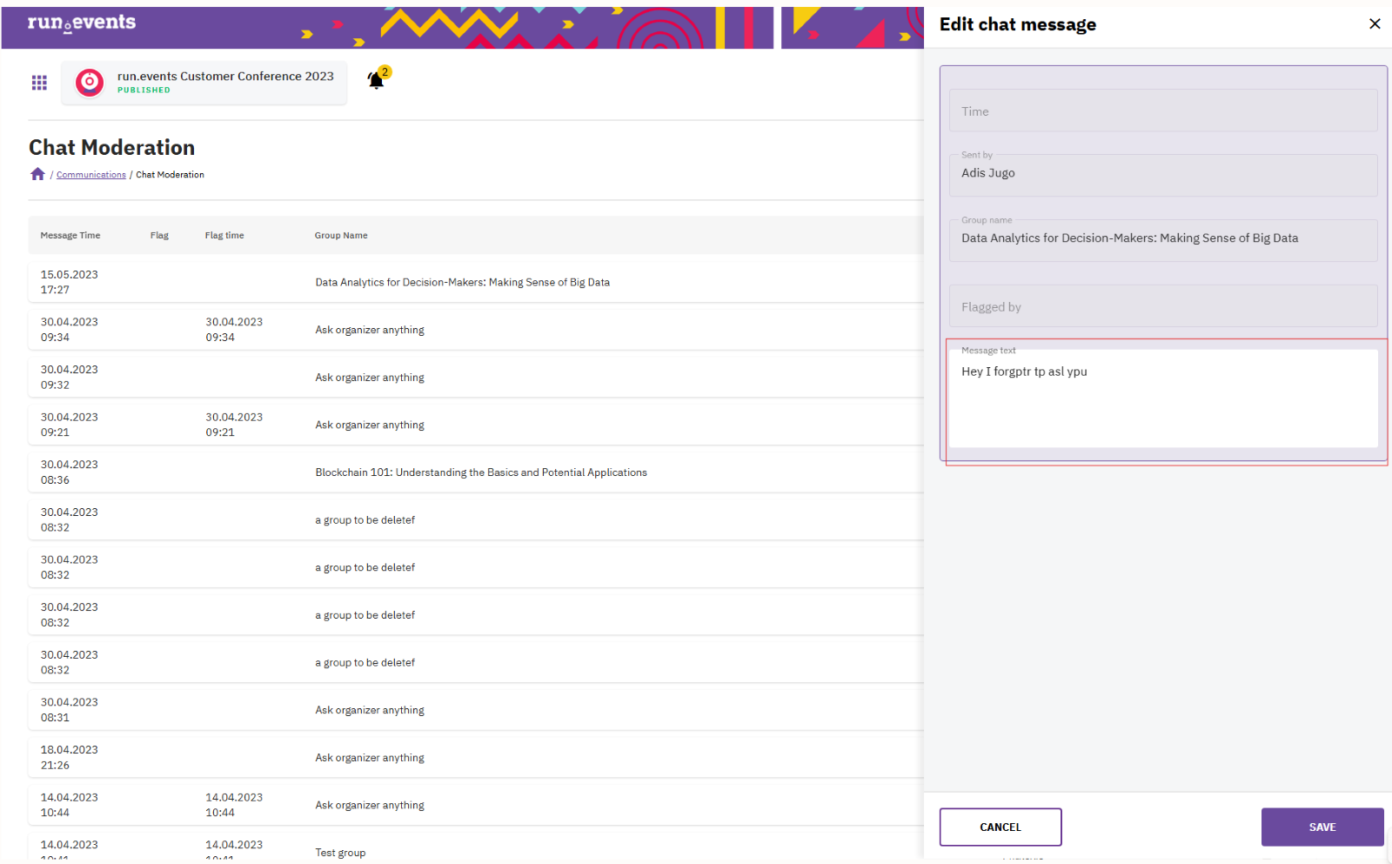Image resolution: width=1392 pixels, height=864 pixels.
Task: Sort by Flag column header
Action: pos(159,236)
